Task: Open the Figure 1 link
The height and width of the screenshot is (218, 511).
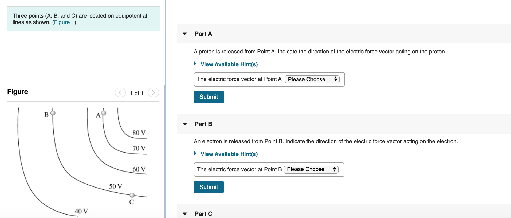Action: 64,22
